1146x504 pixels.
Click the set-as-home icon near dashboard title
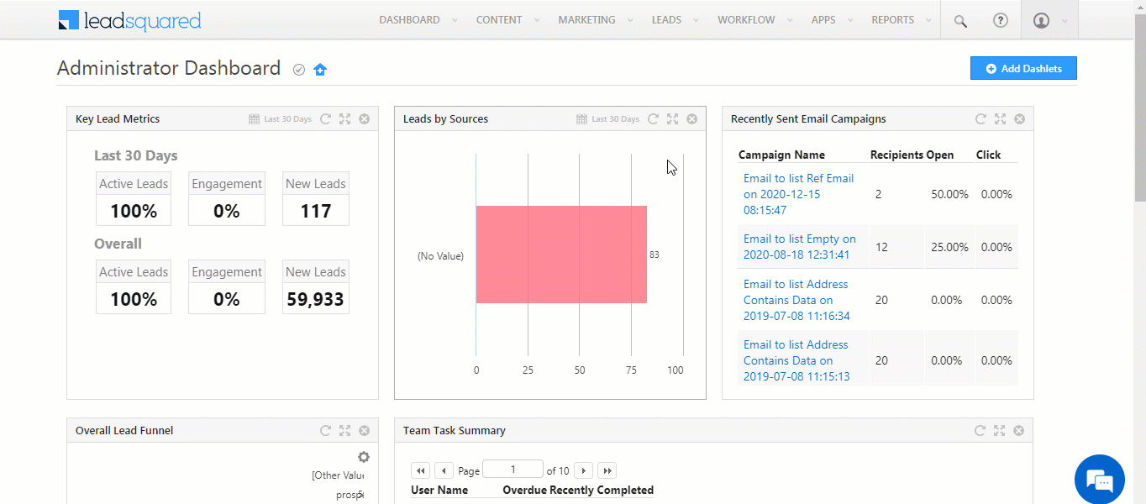pyautogui.click(x=320, y=70)
